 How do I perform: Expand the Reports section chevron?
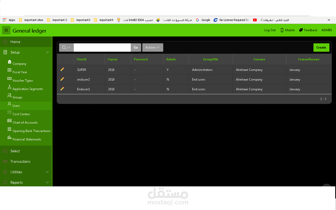pos(47,182)
